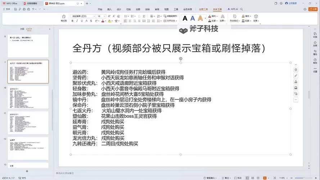
Task: Switch to the WPS Office home tab
Action: (10, 4)
